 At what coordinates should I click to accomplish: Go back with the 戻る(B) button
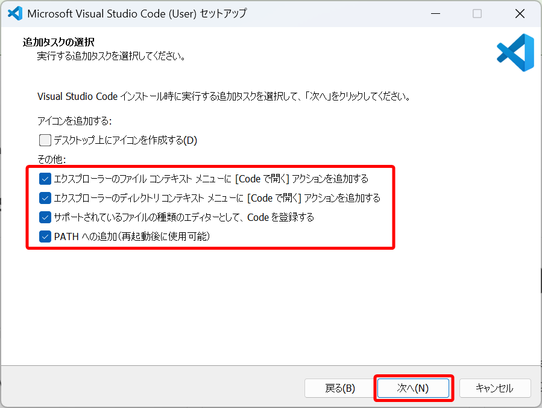[340, 388]
